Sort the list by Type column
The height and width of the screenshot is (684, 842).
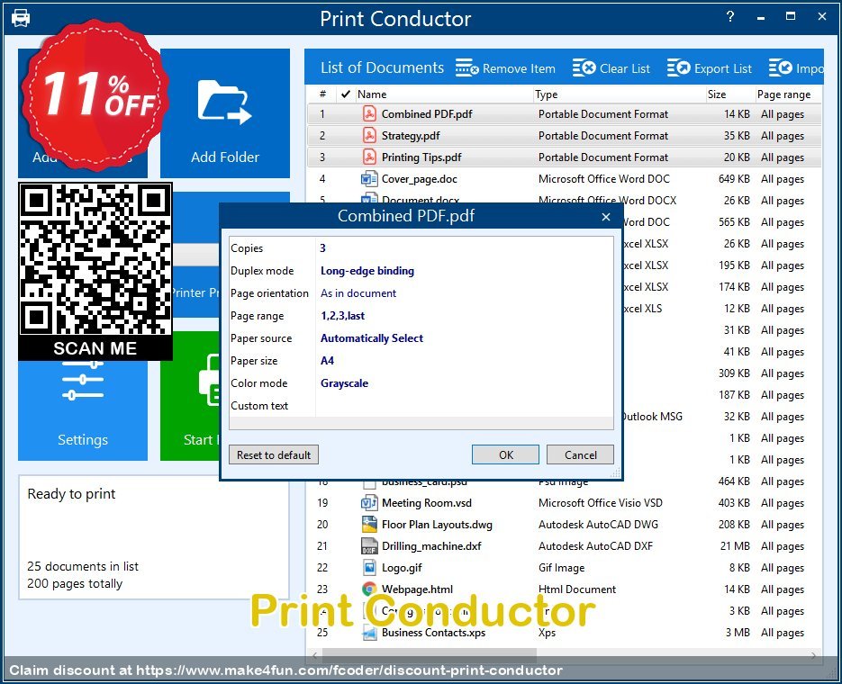tap(619, 94)
